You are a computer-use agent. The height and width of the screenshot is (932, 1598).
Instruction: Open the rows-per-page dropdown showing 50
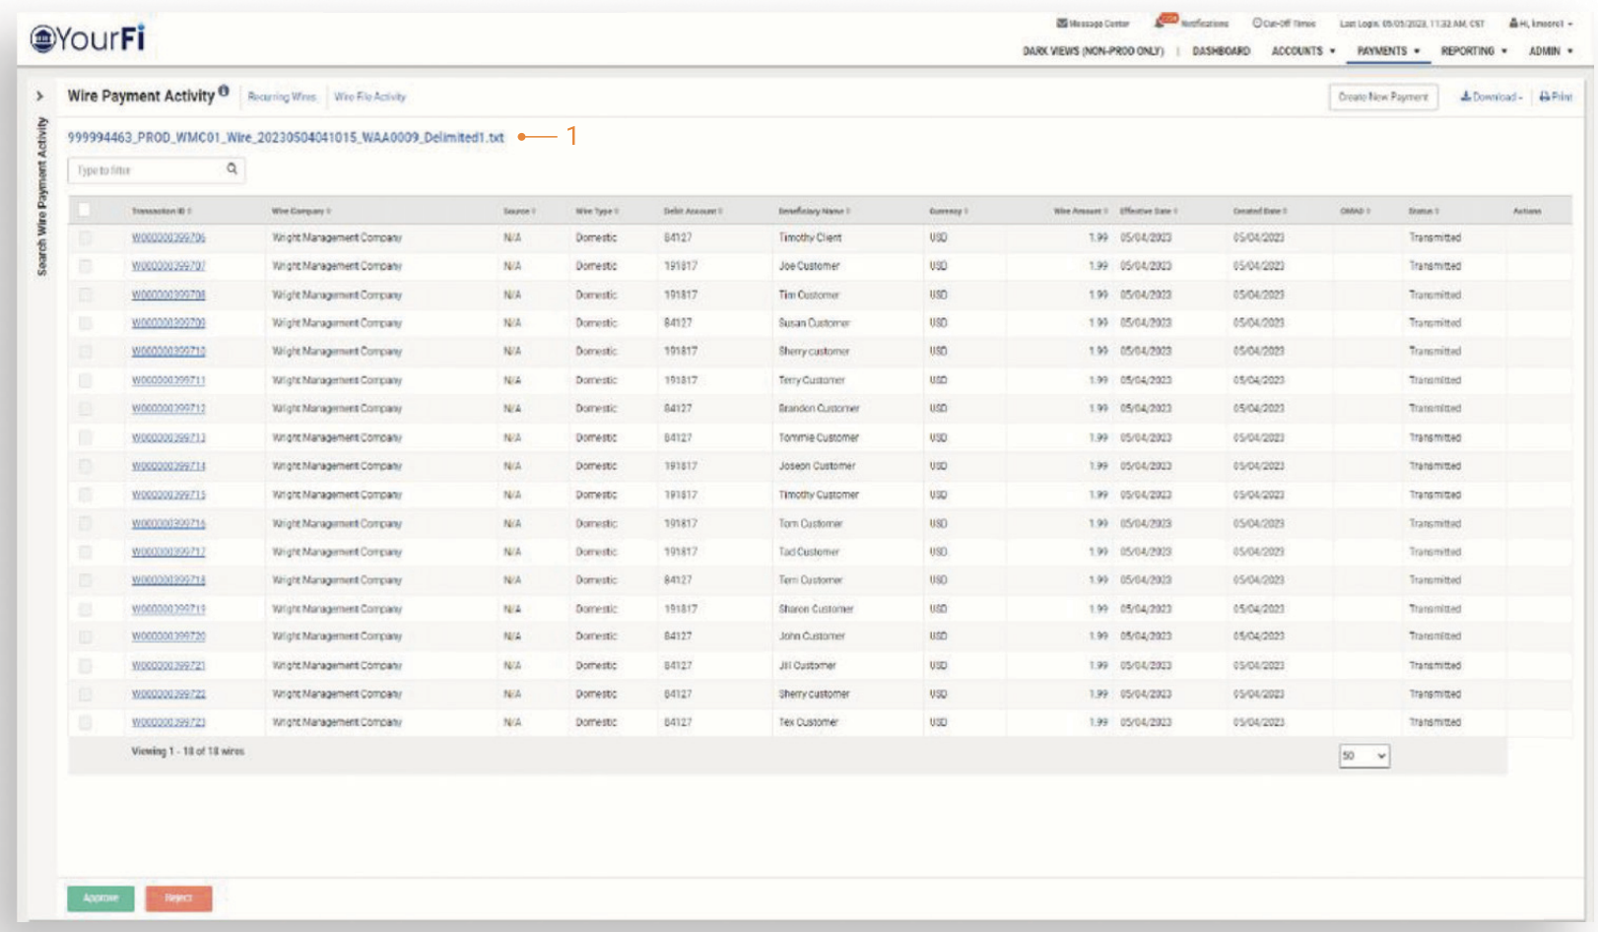[1364, 756]
